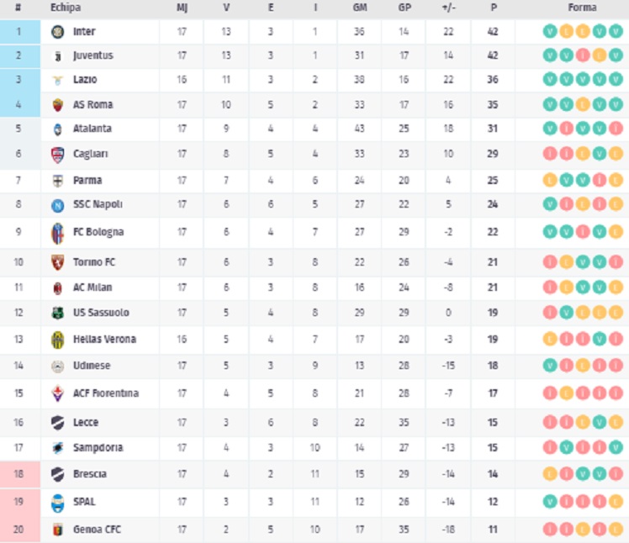Click the Genoa CFC club crest
Image resolution: width=629 pixels, height=543 pixels.
tap(57, 530)
